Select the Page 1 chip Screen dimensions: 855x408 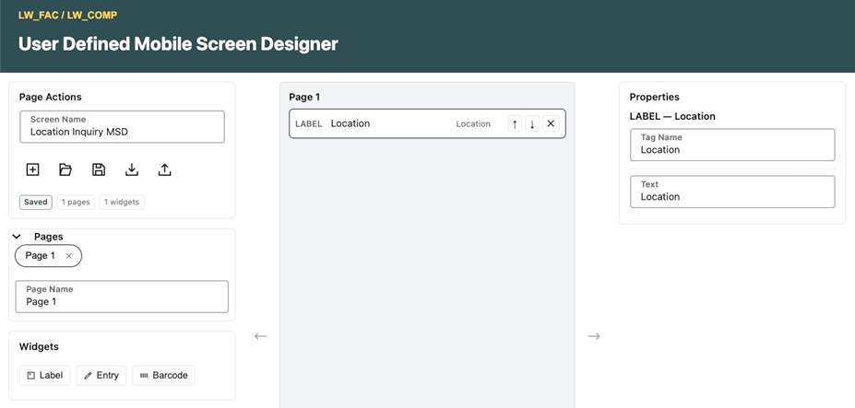pos(48,256)
